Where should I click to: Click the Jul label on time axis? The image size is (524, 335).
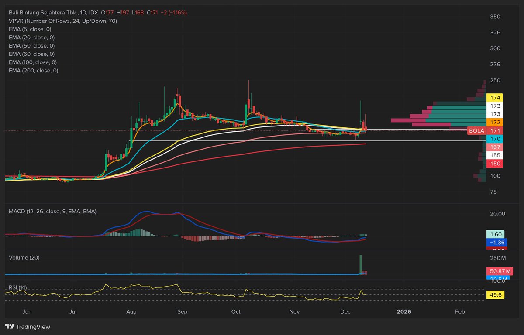pos(73,312)
